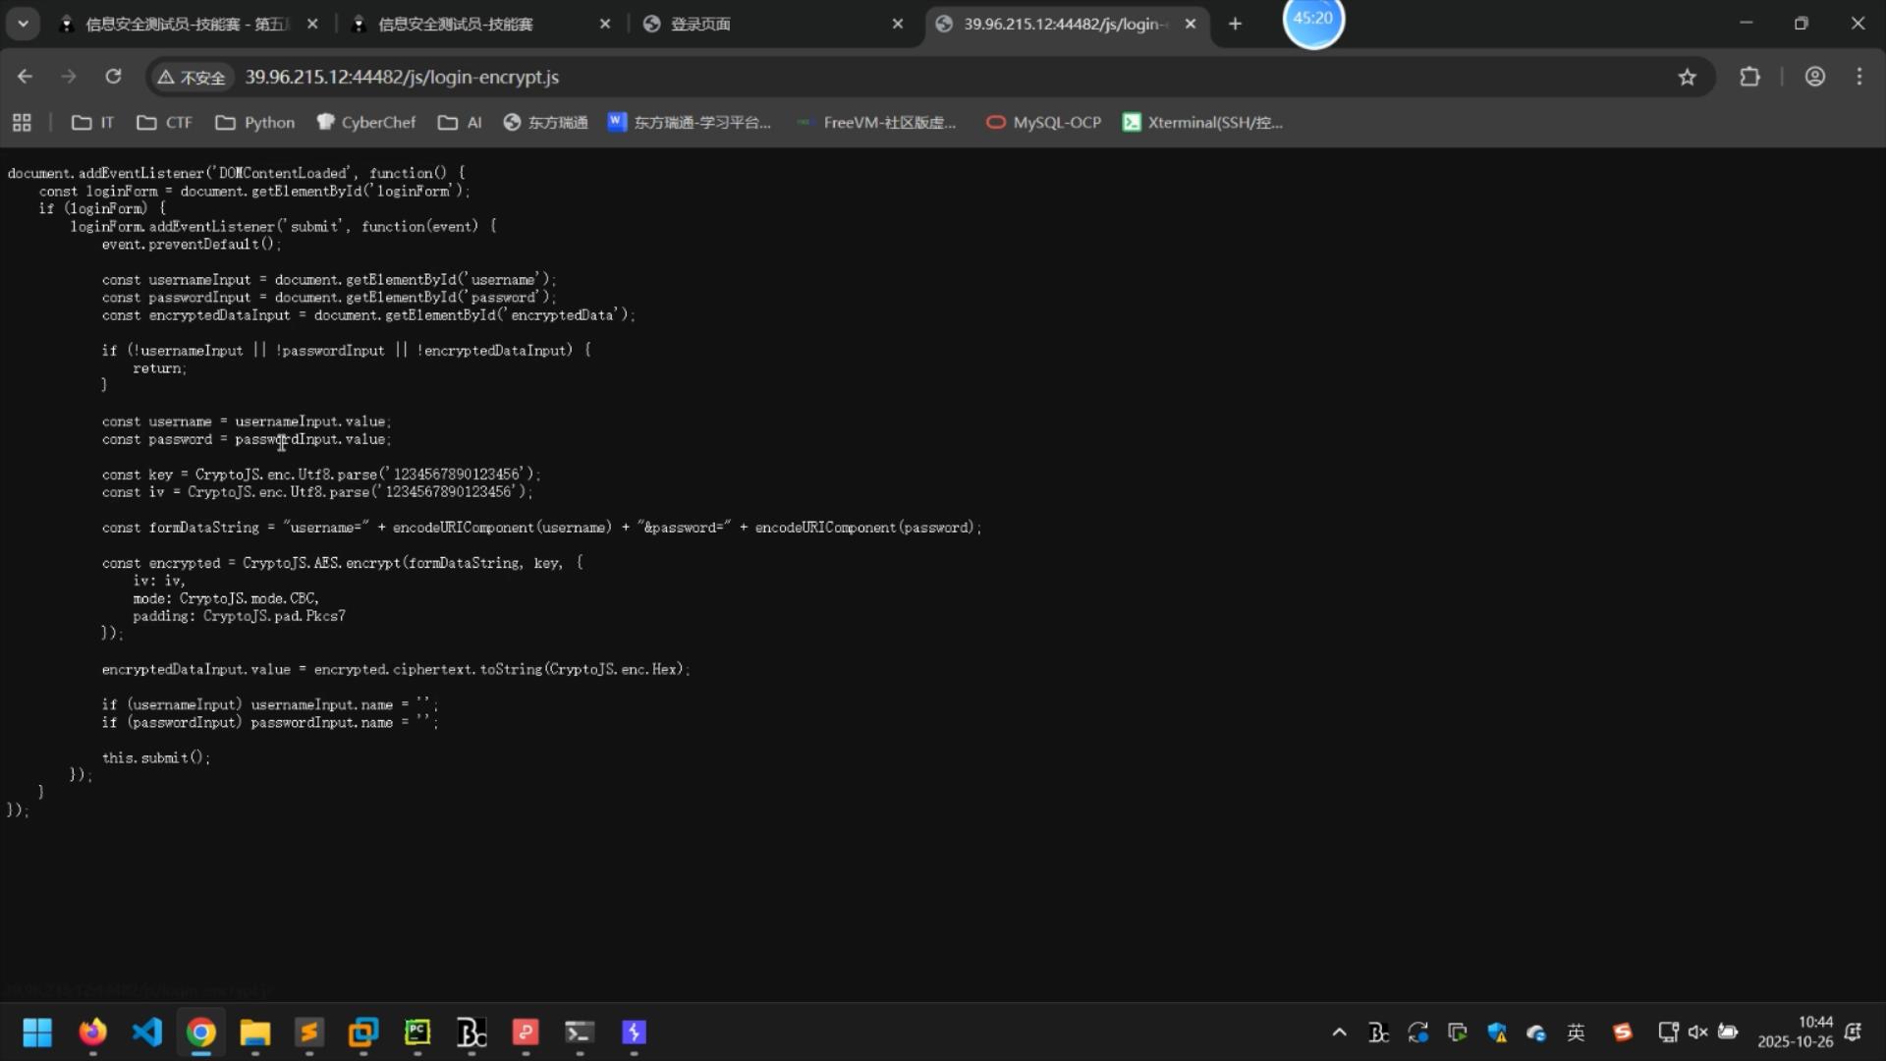Toggle the muted volume tray icon
1886x1061 pixels.
point(1697,1033)
